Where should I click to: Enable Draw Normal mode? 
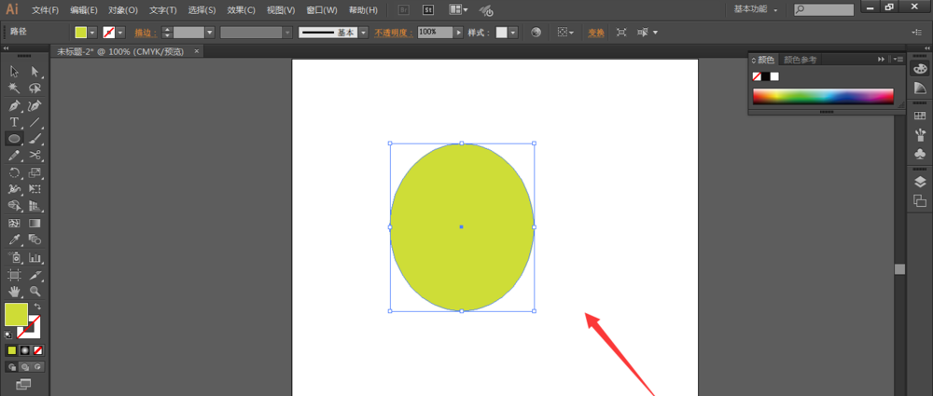pyautogui.click(x=12, y=367)
